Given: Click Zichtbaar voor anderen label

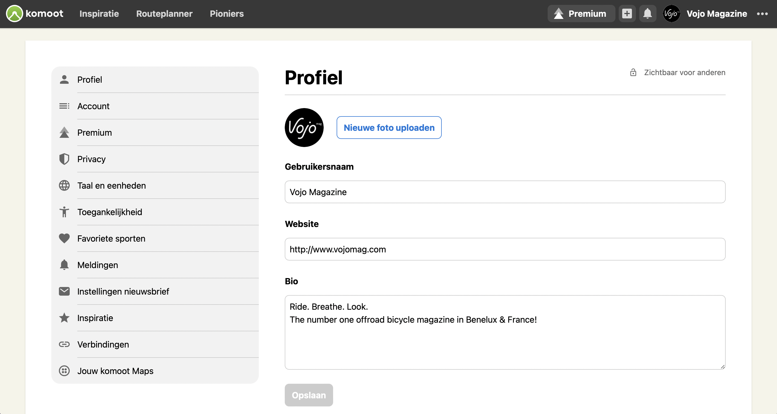Looking at the screenshot, I should coord(685,72).
